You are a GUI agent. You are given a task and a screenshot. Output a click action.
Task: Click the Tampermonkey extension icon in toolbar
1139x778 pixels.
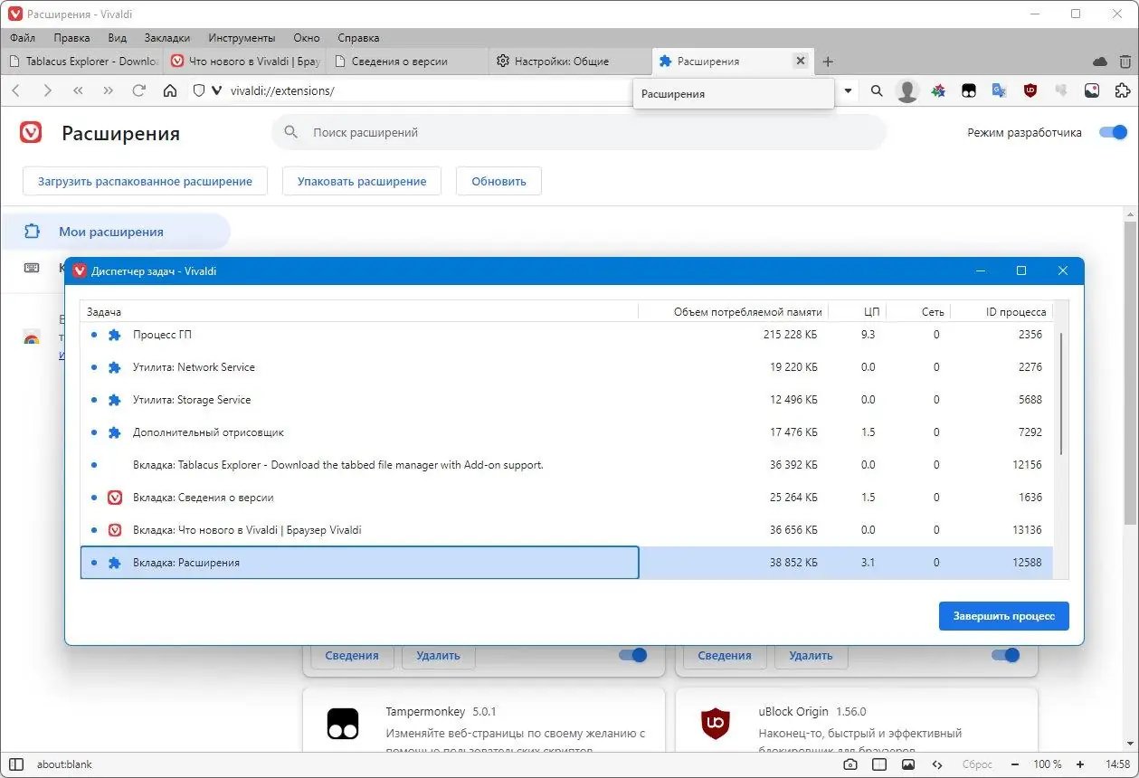(969, 90)
